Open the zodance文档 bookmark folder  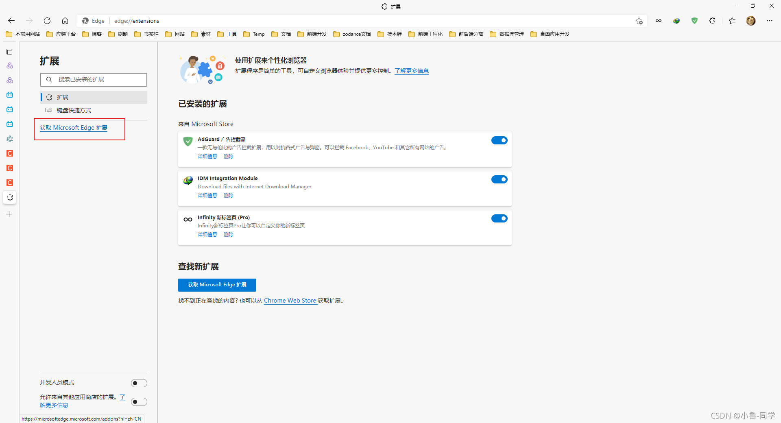click(x=352, y=34)
